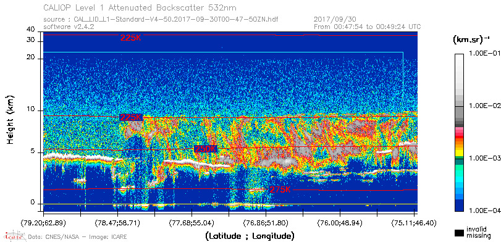This screenshot has width=501, height=242.
Task: Click the (77.68;55.04) axis tick label
Action: [x=192, y=222]
